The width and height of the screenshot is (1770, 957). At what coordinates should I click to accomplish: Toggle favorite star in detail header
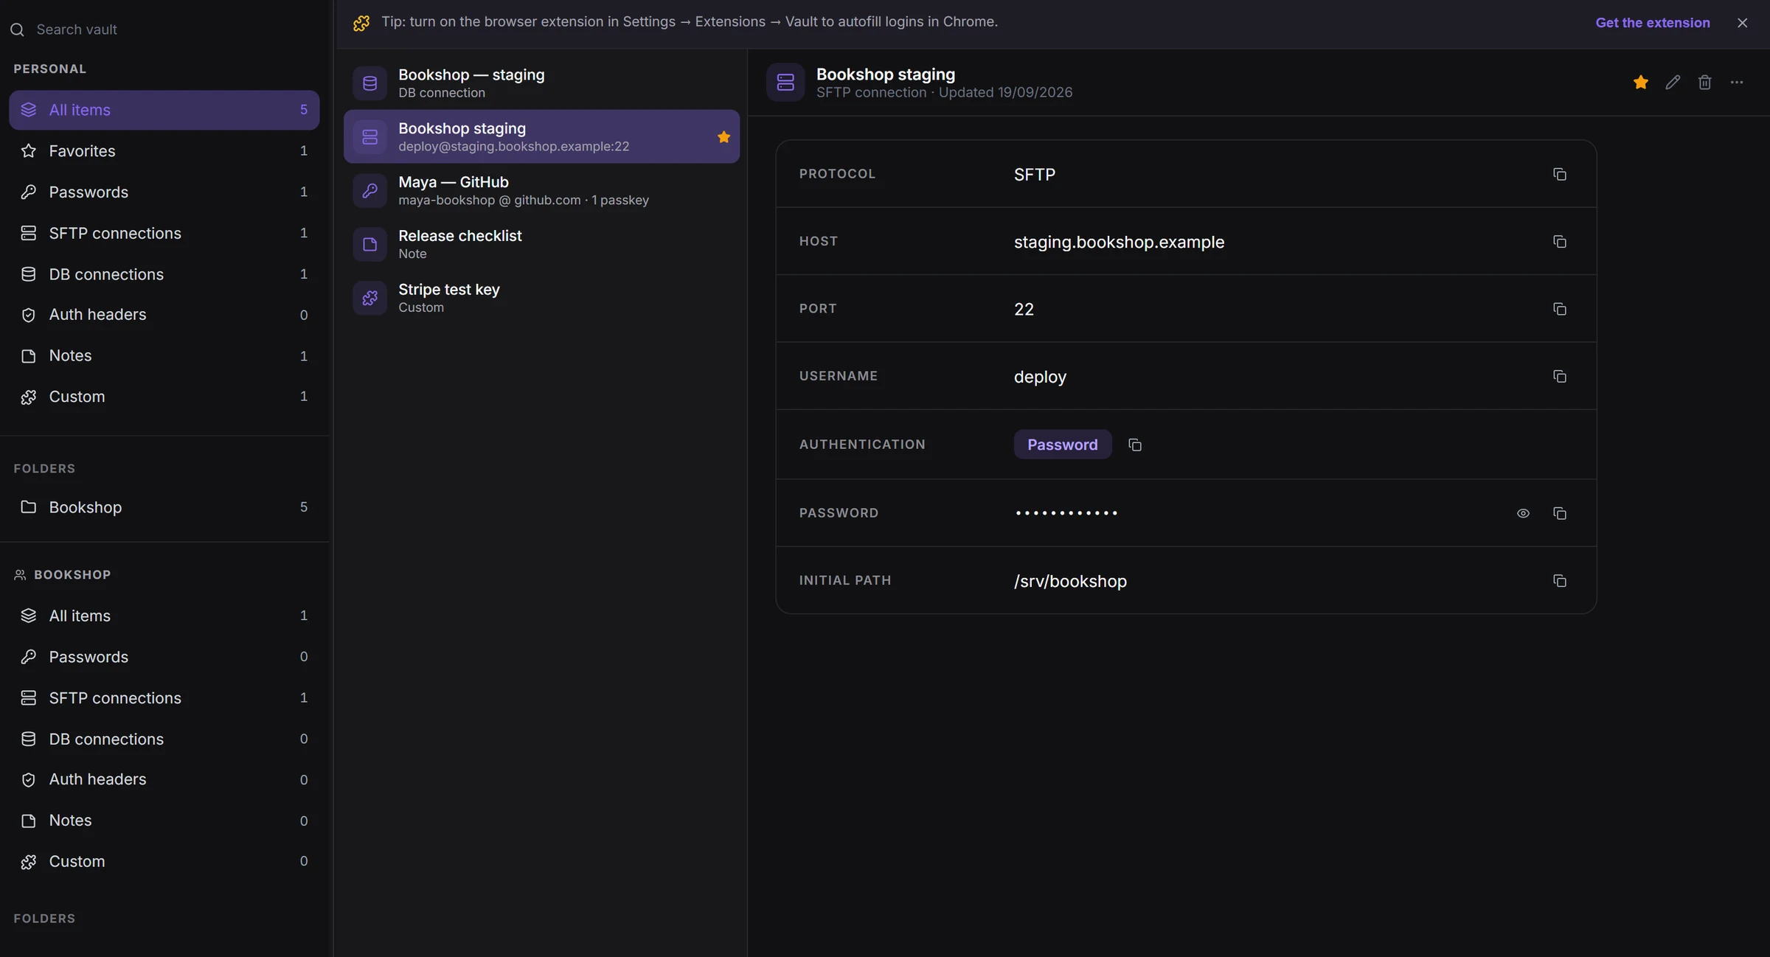1640,82
